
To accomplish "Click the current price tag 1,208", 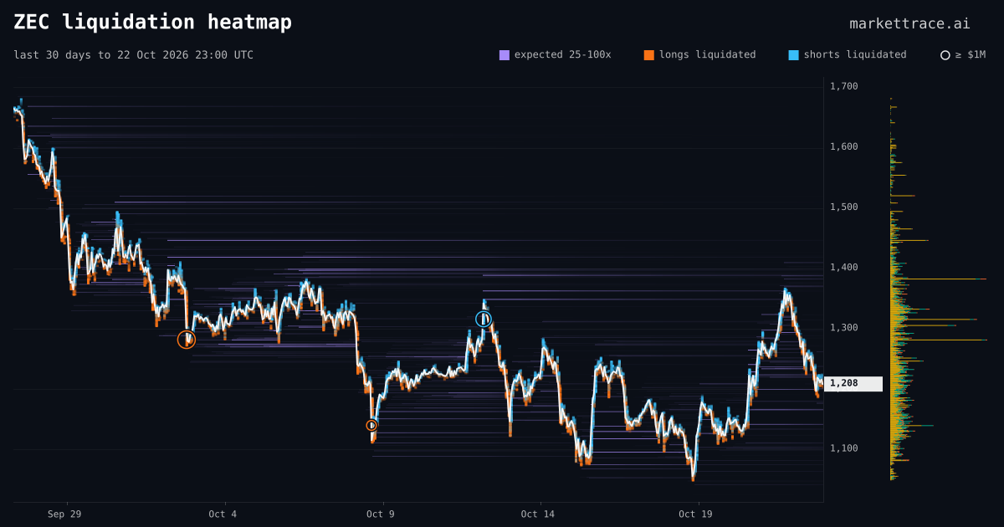I will 853,383.
